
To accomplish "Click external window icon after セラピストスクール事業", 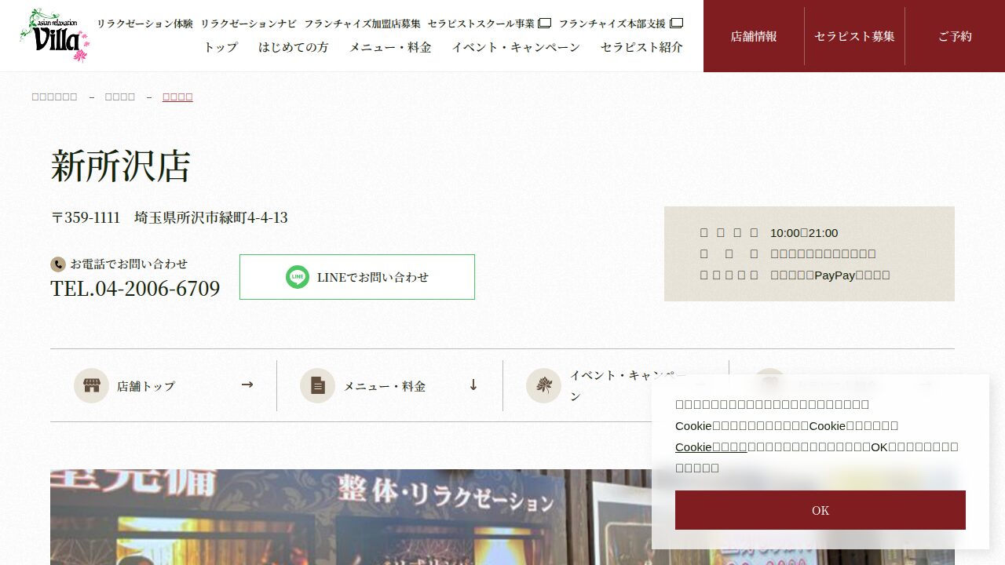I will 544,24.
